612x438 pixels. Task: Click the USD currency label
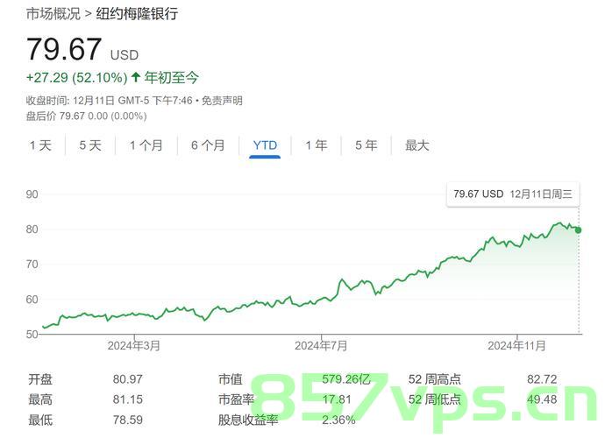(125, 55)
